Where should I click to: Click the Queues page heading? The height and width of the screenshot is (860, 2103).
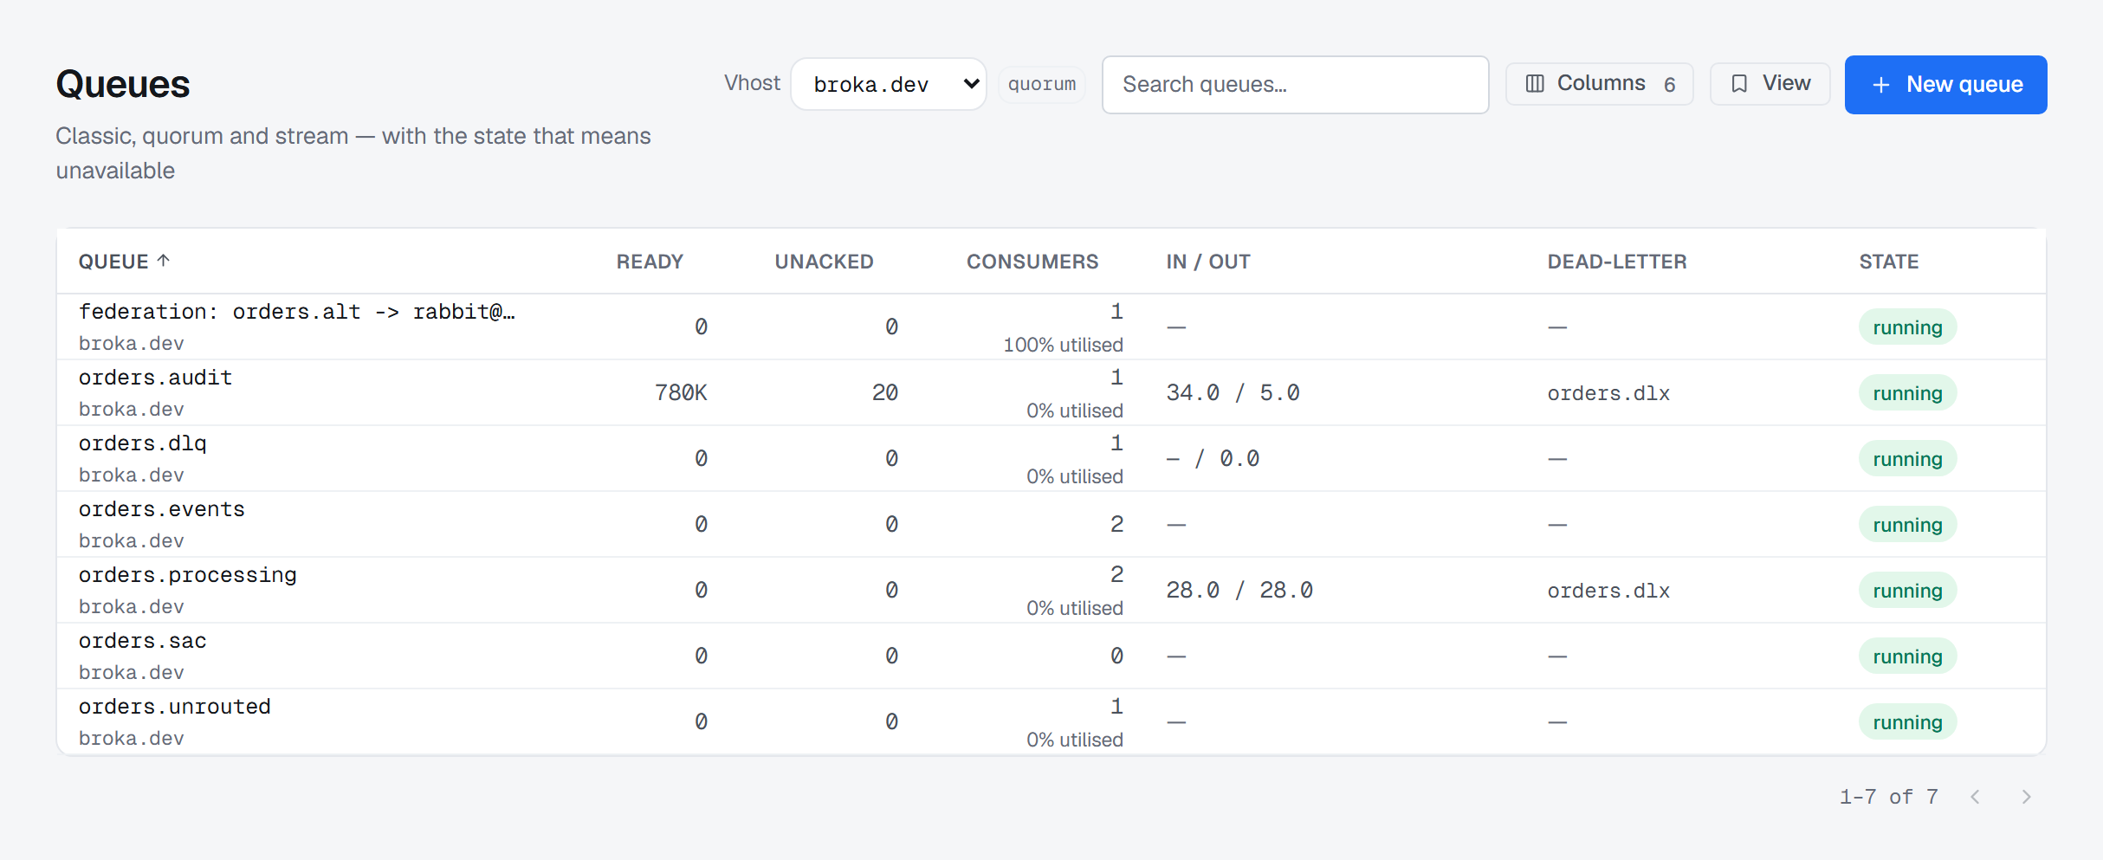(123, 85)
